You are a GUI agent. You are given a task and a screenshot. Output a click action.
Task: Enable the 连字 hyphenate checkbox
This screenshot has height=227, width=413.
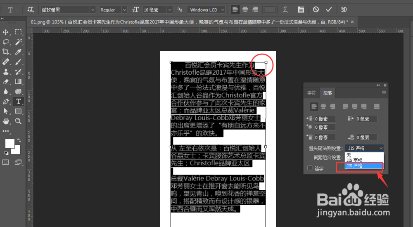[310, 168]
